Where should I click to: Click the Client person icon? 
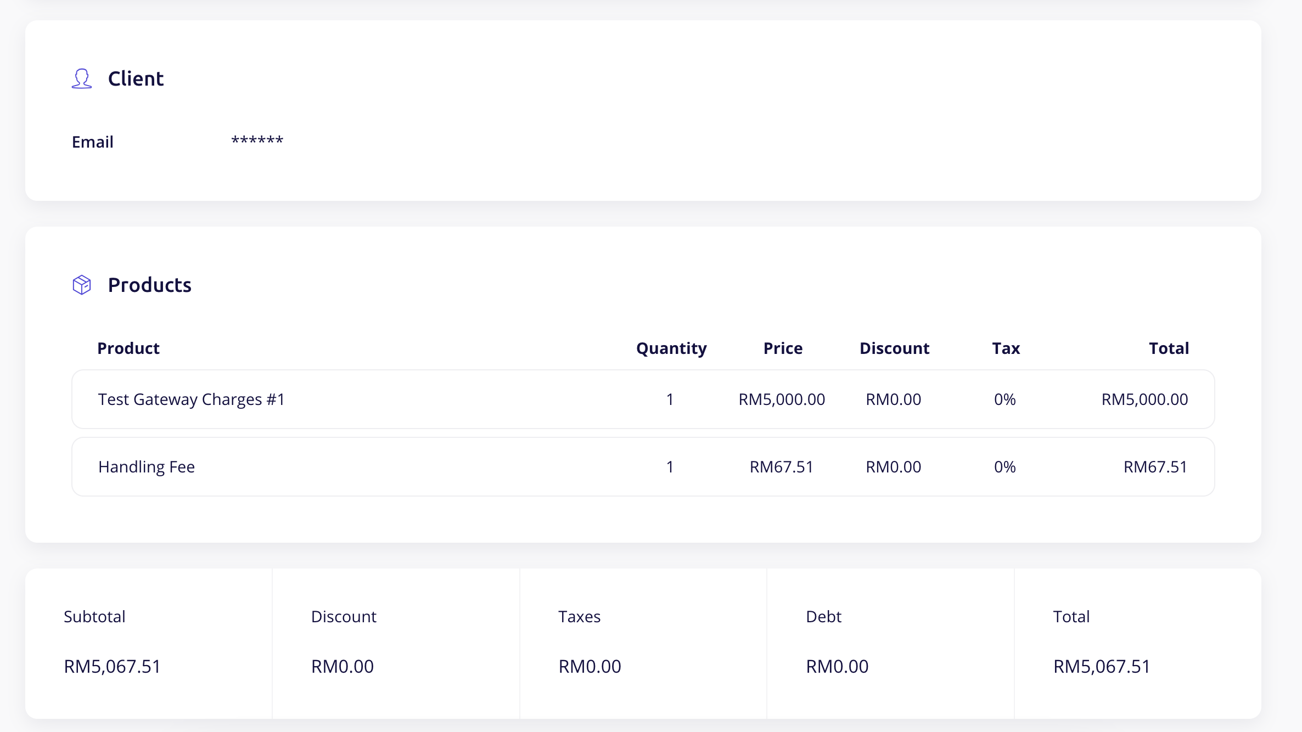click(x=82, y=78)
